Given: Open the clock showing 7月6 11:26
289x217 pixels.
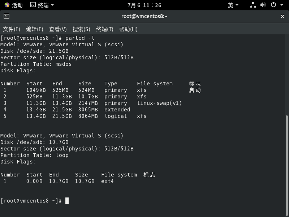Looking at the screenshot, I should coord(144,5).
